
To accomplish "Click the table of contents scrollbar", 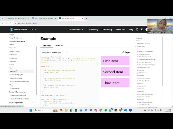I will pos(162,62).
